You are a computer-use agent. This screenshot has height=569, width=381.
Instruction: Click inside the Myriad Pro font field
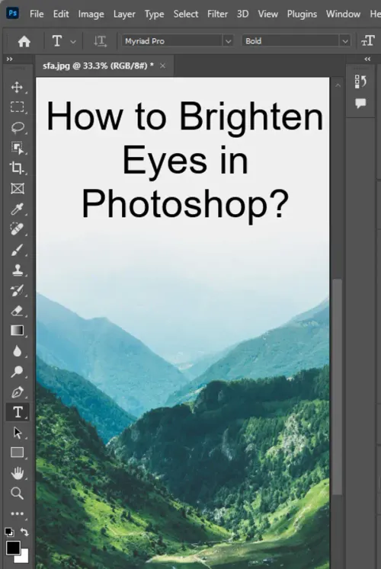coord(172,41)
